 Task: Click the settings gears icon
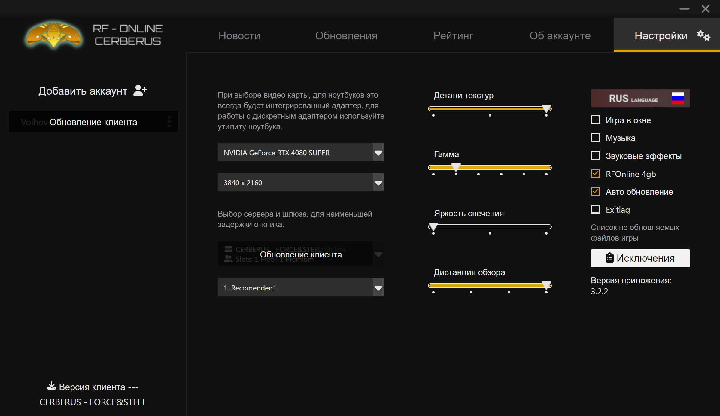point(703,35)
